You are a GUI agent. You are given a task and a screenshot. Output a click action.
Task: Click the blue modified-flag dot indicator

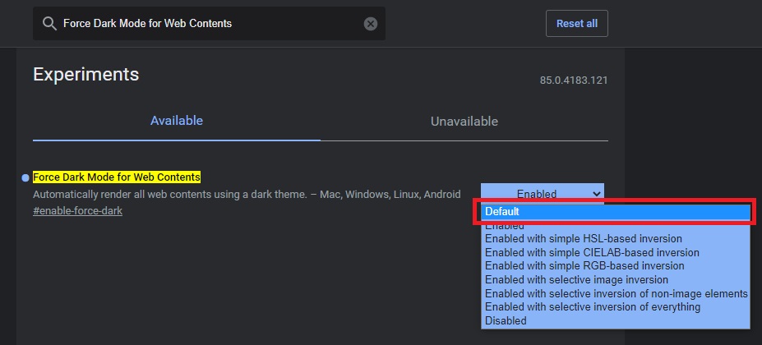tap(25, 177)
